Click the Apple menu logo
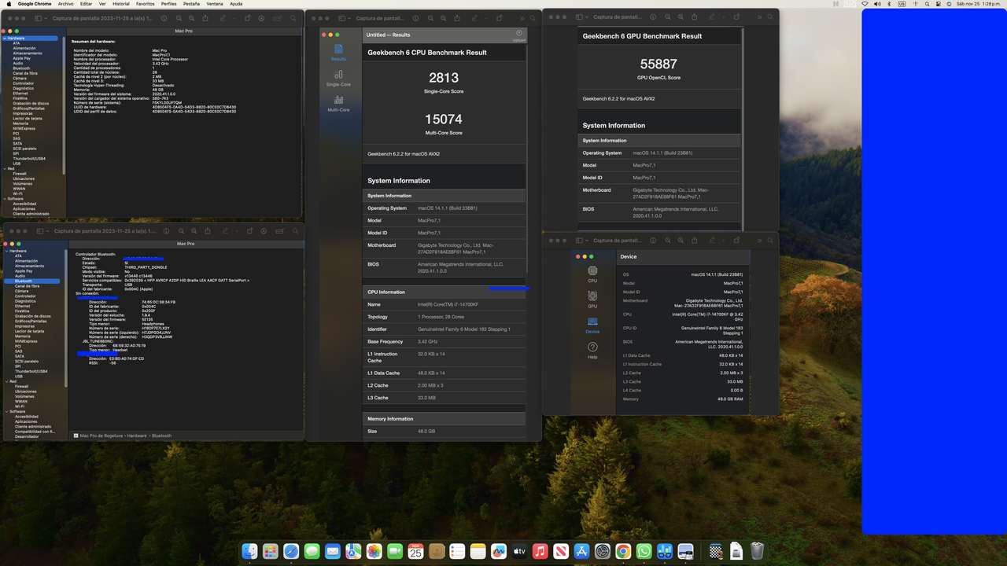This screenshot has height=566, width=1007. 7,4
